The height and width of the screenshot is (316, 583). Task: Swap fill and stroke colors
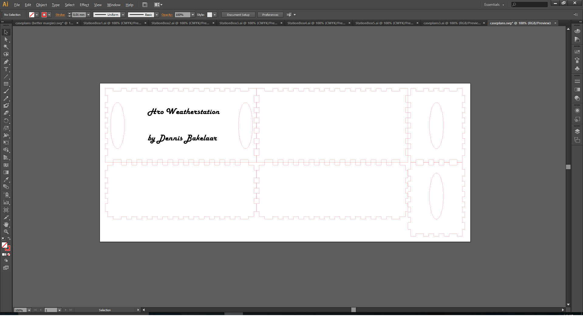9,239
